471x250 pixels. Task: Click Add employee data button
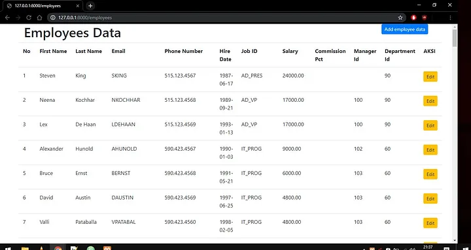coord(405,29)
